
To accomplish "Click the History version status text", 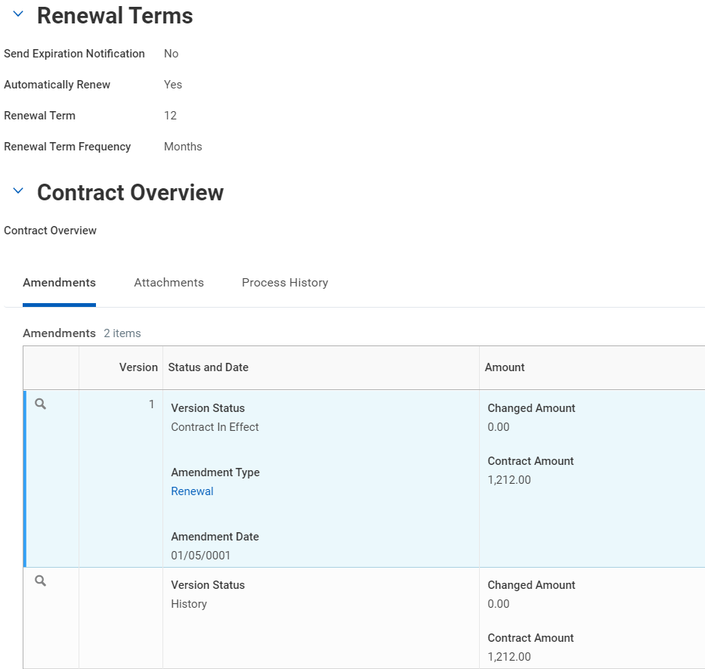I will tap(189, 604).
